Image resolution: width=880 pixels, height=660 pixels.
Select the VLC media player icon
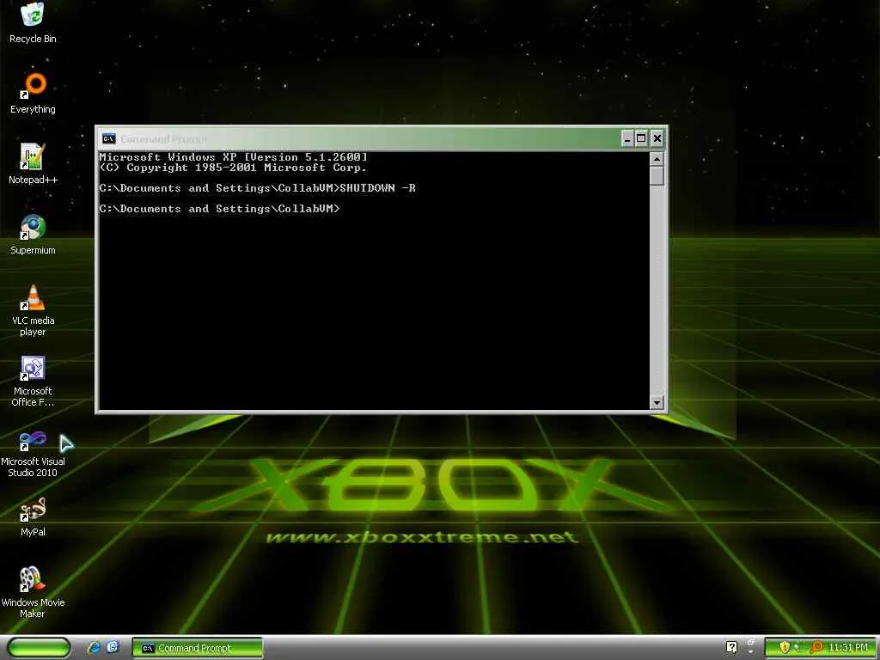click(33, 310)
